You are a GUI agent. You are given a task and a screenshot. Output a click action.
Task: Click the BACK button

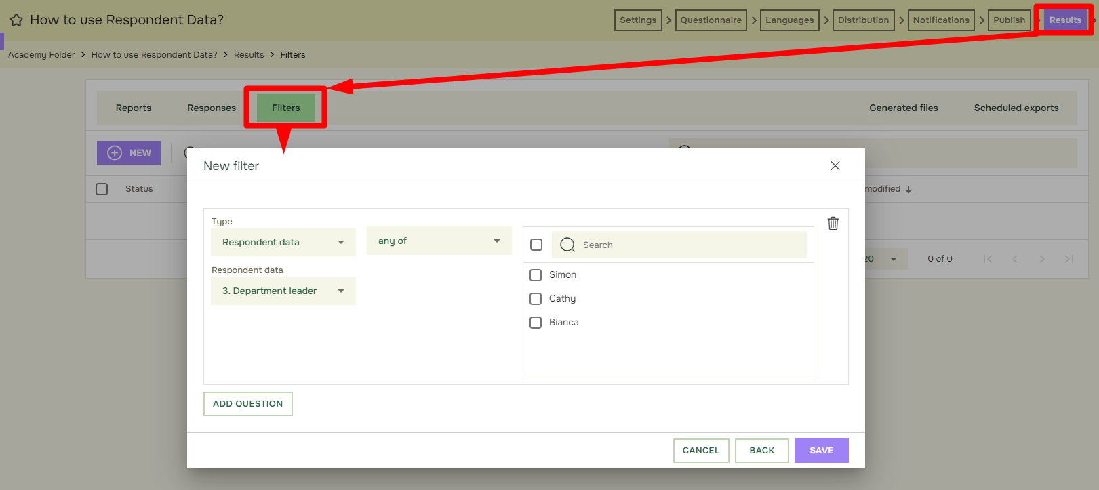762,451
